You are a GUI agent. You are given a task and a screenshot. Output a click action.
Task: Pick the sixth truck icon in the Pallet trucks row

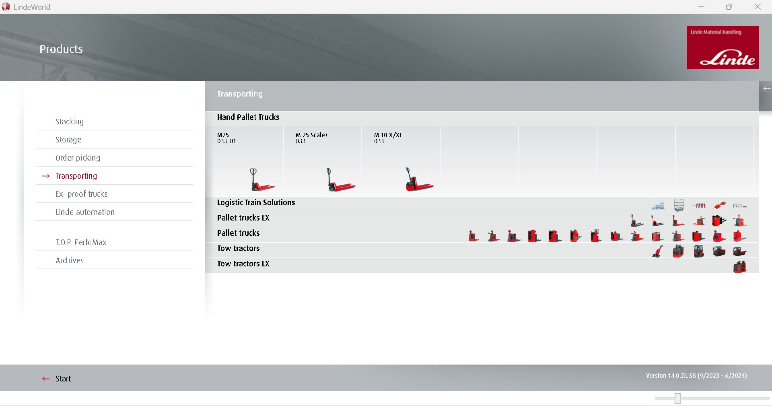pos(575,236)
